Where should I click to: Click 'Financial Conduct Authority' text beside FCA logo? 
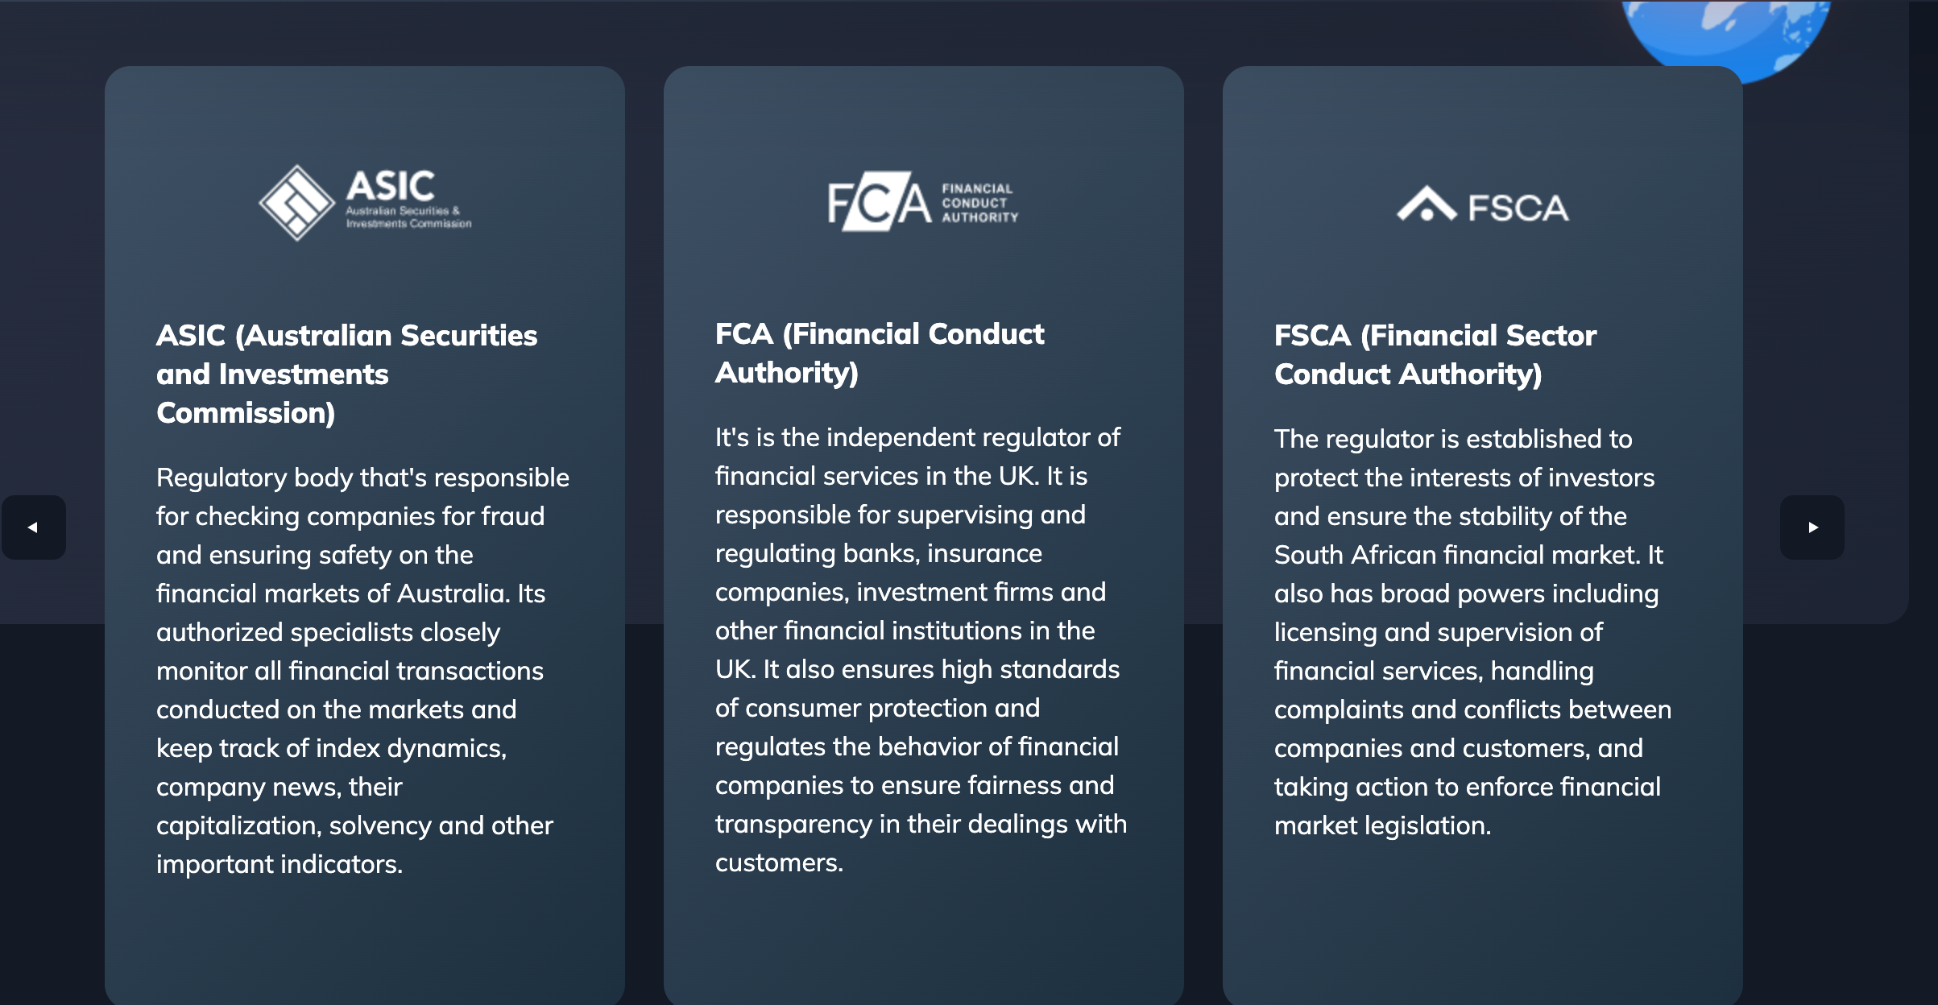980,203
